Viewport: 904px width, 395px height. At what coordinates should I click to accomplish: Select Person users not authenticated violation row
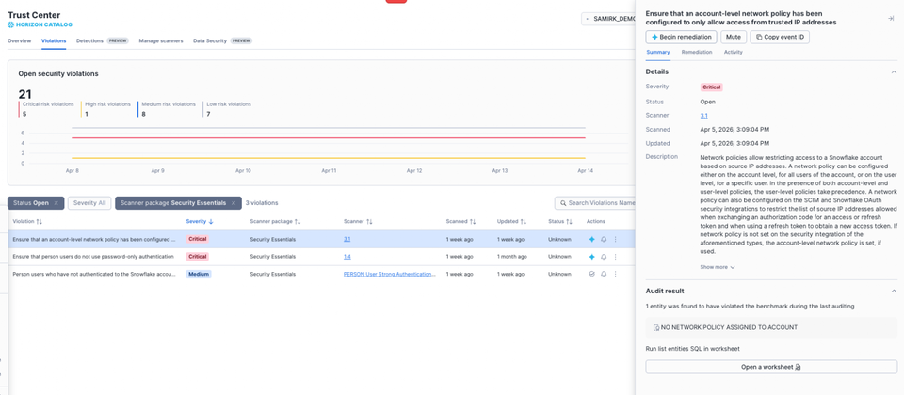click(x=321, y=274)
